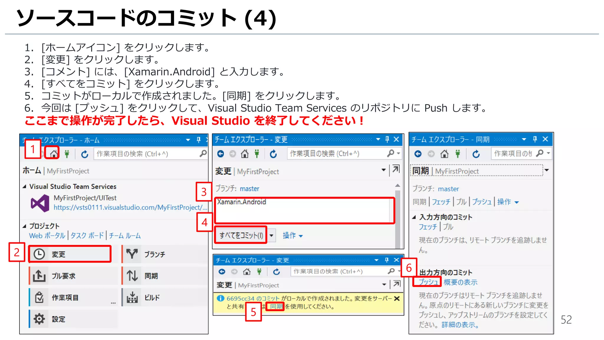Collapse 入力方向のコミット section
The width and height of the screenshot is (604, 340).
tap(414, 217)
